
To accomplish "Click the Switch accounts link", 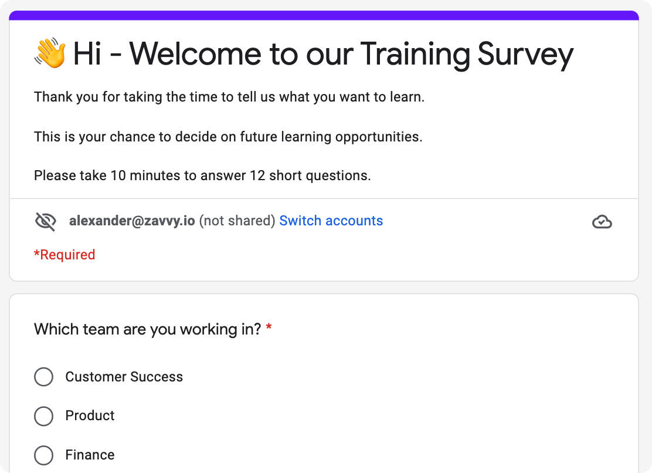I will 331,221.
